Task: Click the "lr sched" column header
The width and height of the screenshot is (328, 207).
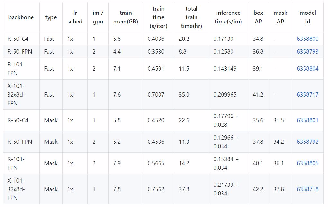Action: (x=75, y=17)
